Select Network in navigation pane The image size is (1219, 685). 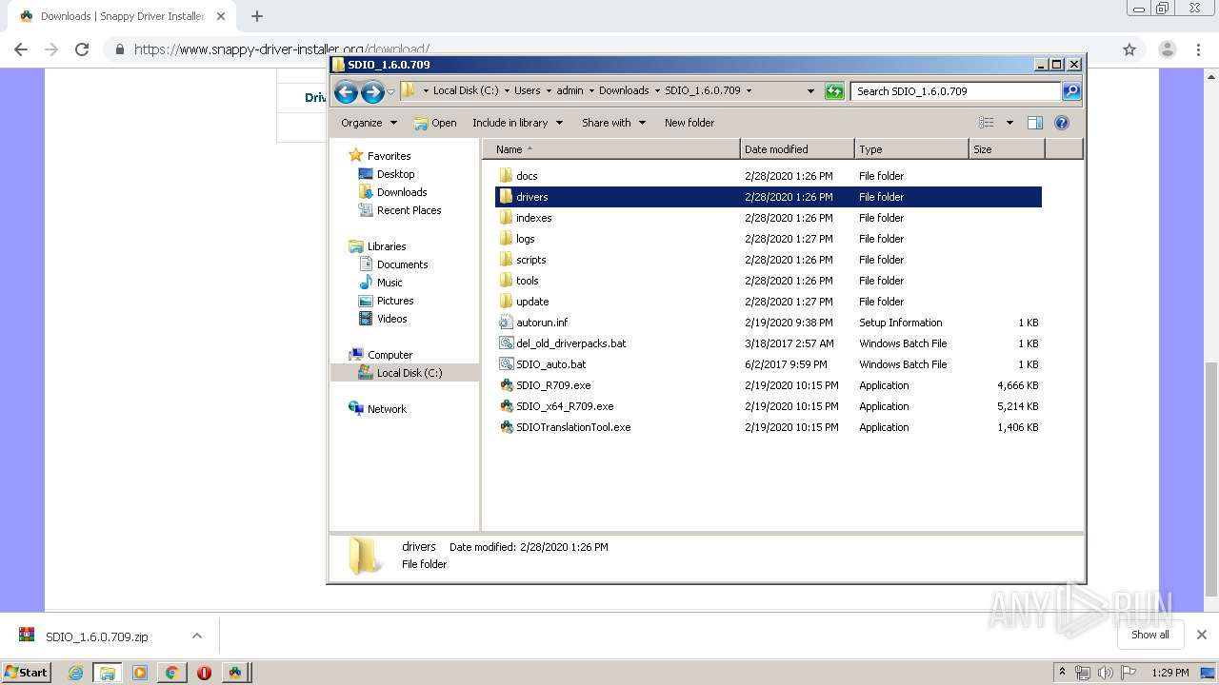click(378, 409)
